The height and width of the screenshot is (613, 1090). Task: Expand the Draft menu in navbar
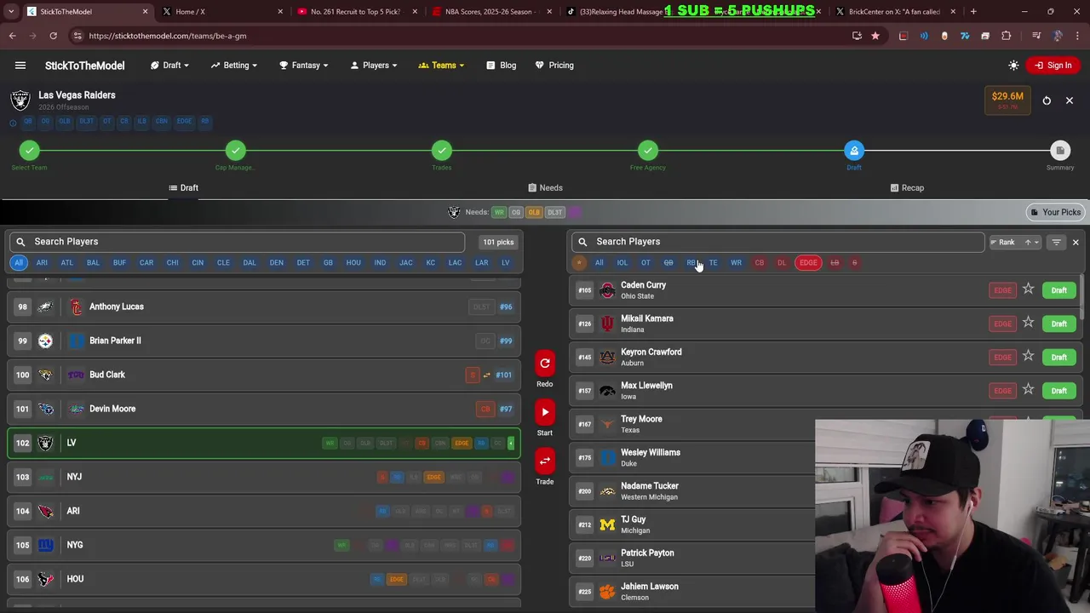pos(171,66)
